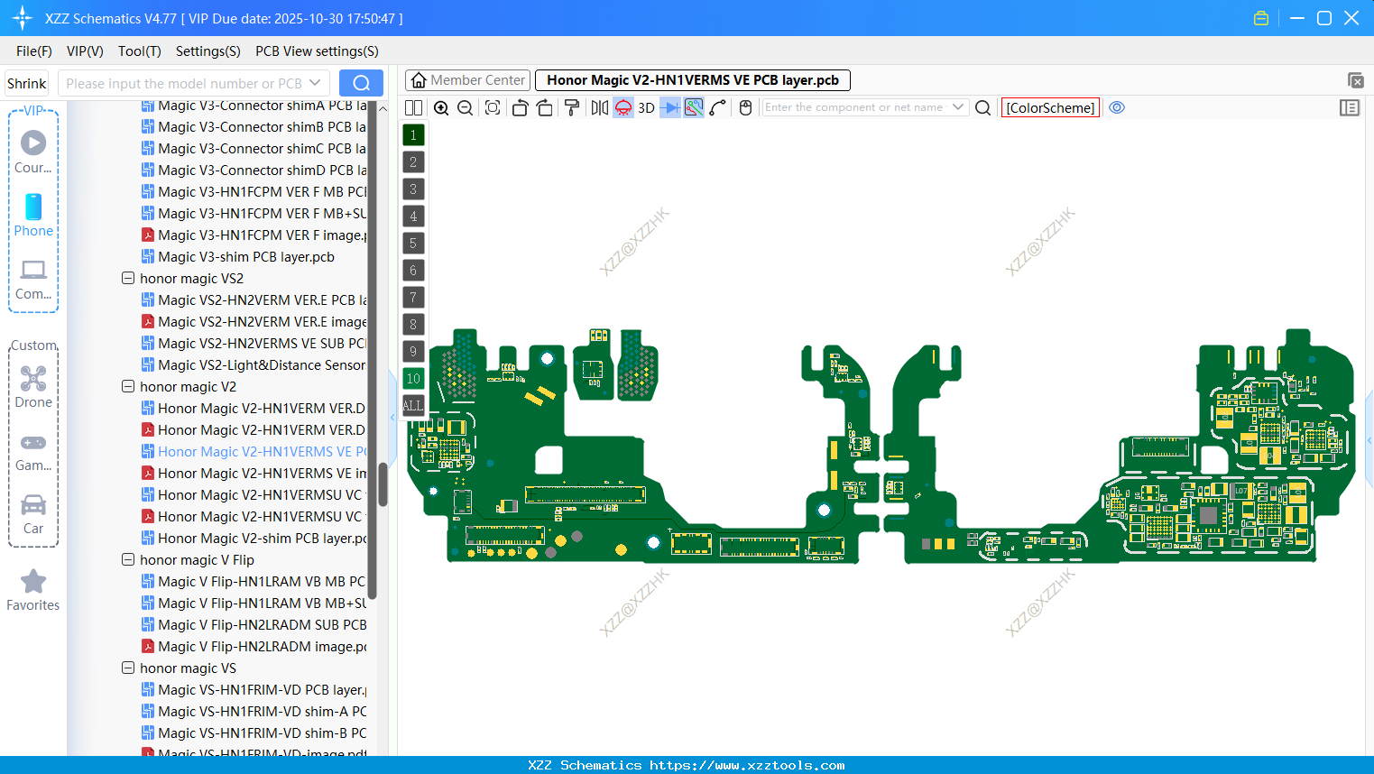Show PCB layer 3

point(413,189)
